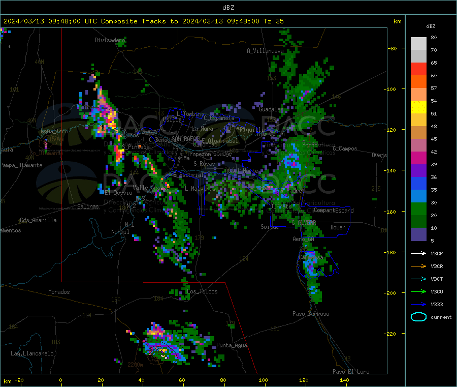
Task: Click the 'S_Pintada' map label
Action: pos(136,147)
